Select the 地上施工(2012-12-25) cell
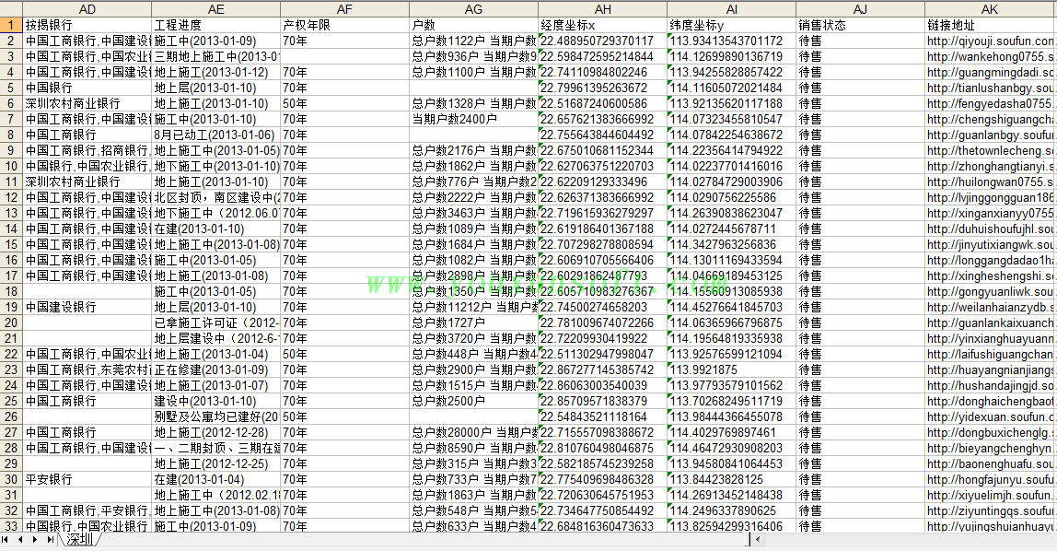This screenshot has height=551, width=1057. (x=215, y=463)
